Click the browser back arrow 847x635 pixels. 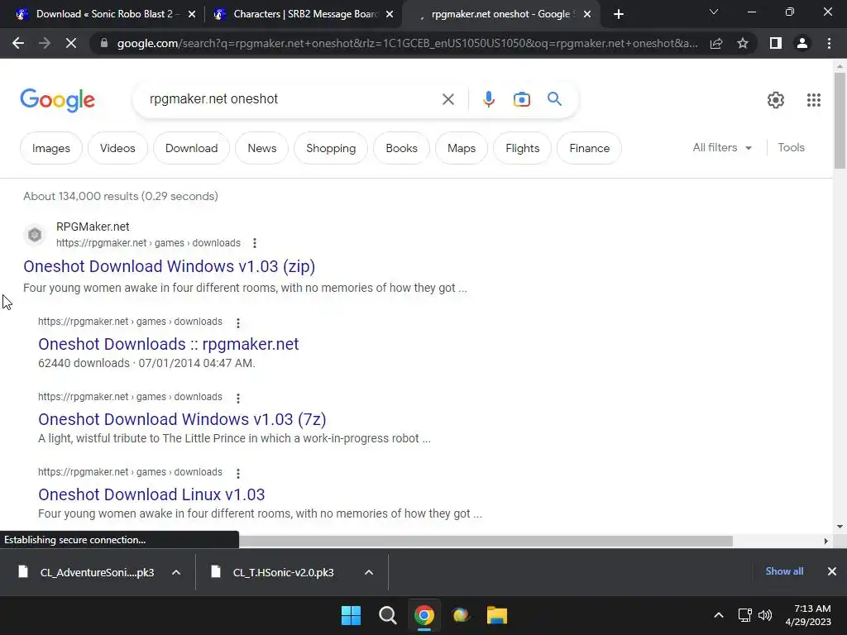[18, 43]
